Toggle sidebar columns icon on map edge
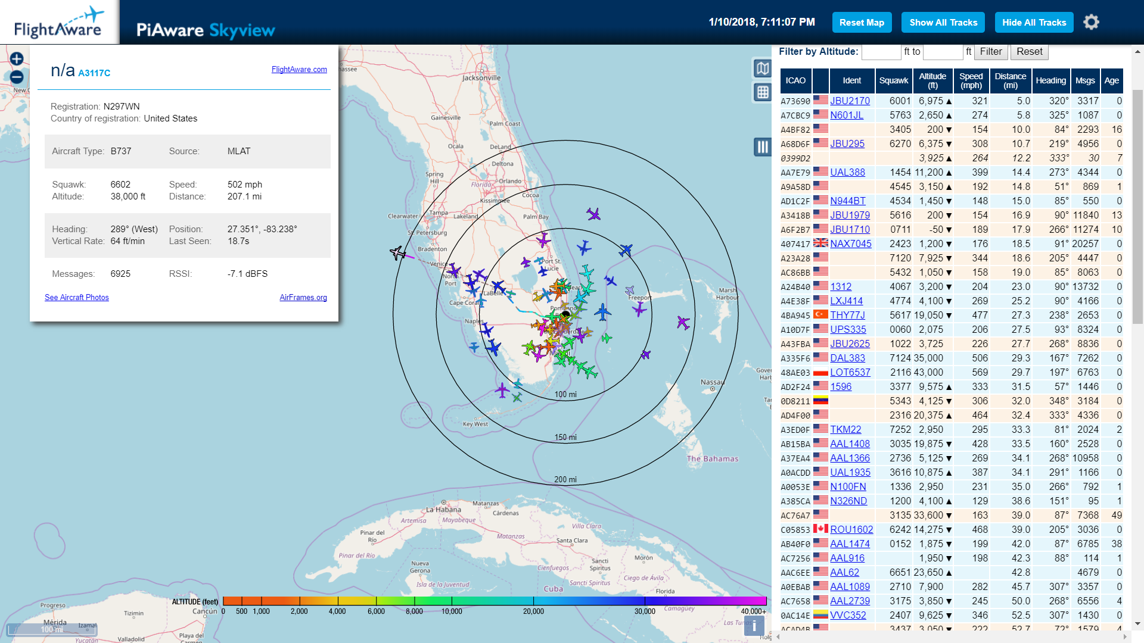 point(762,146)
